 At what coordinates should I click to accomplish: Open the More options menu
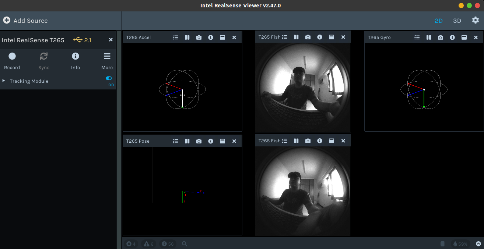tap(107, 56)
